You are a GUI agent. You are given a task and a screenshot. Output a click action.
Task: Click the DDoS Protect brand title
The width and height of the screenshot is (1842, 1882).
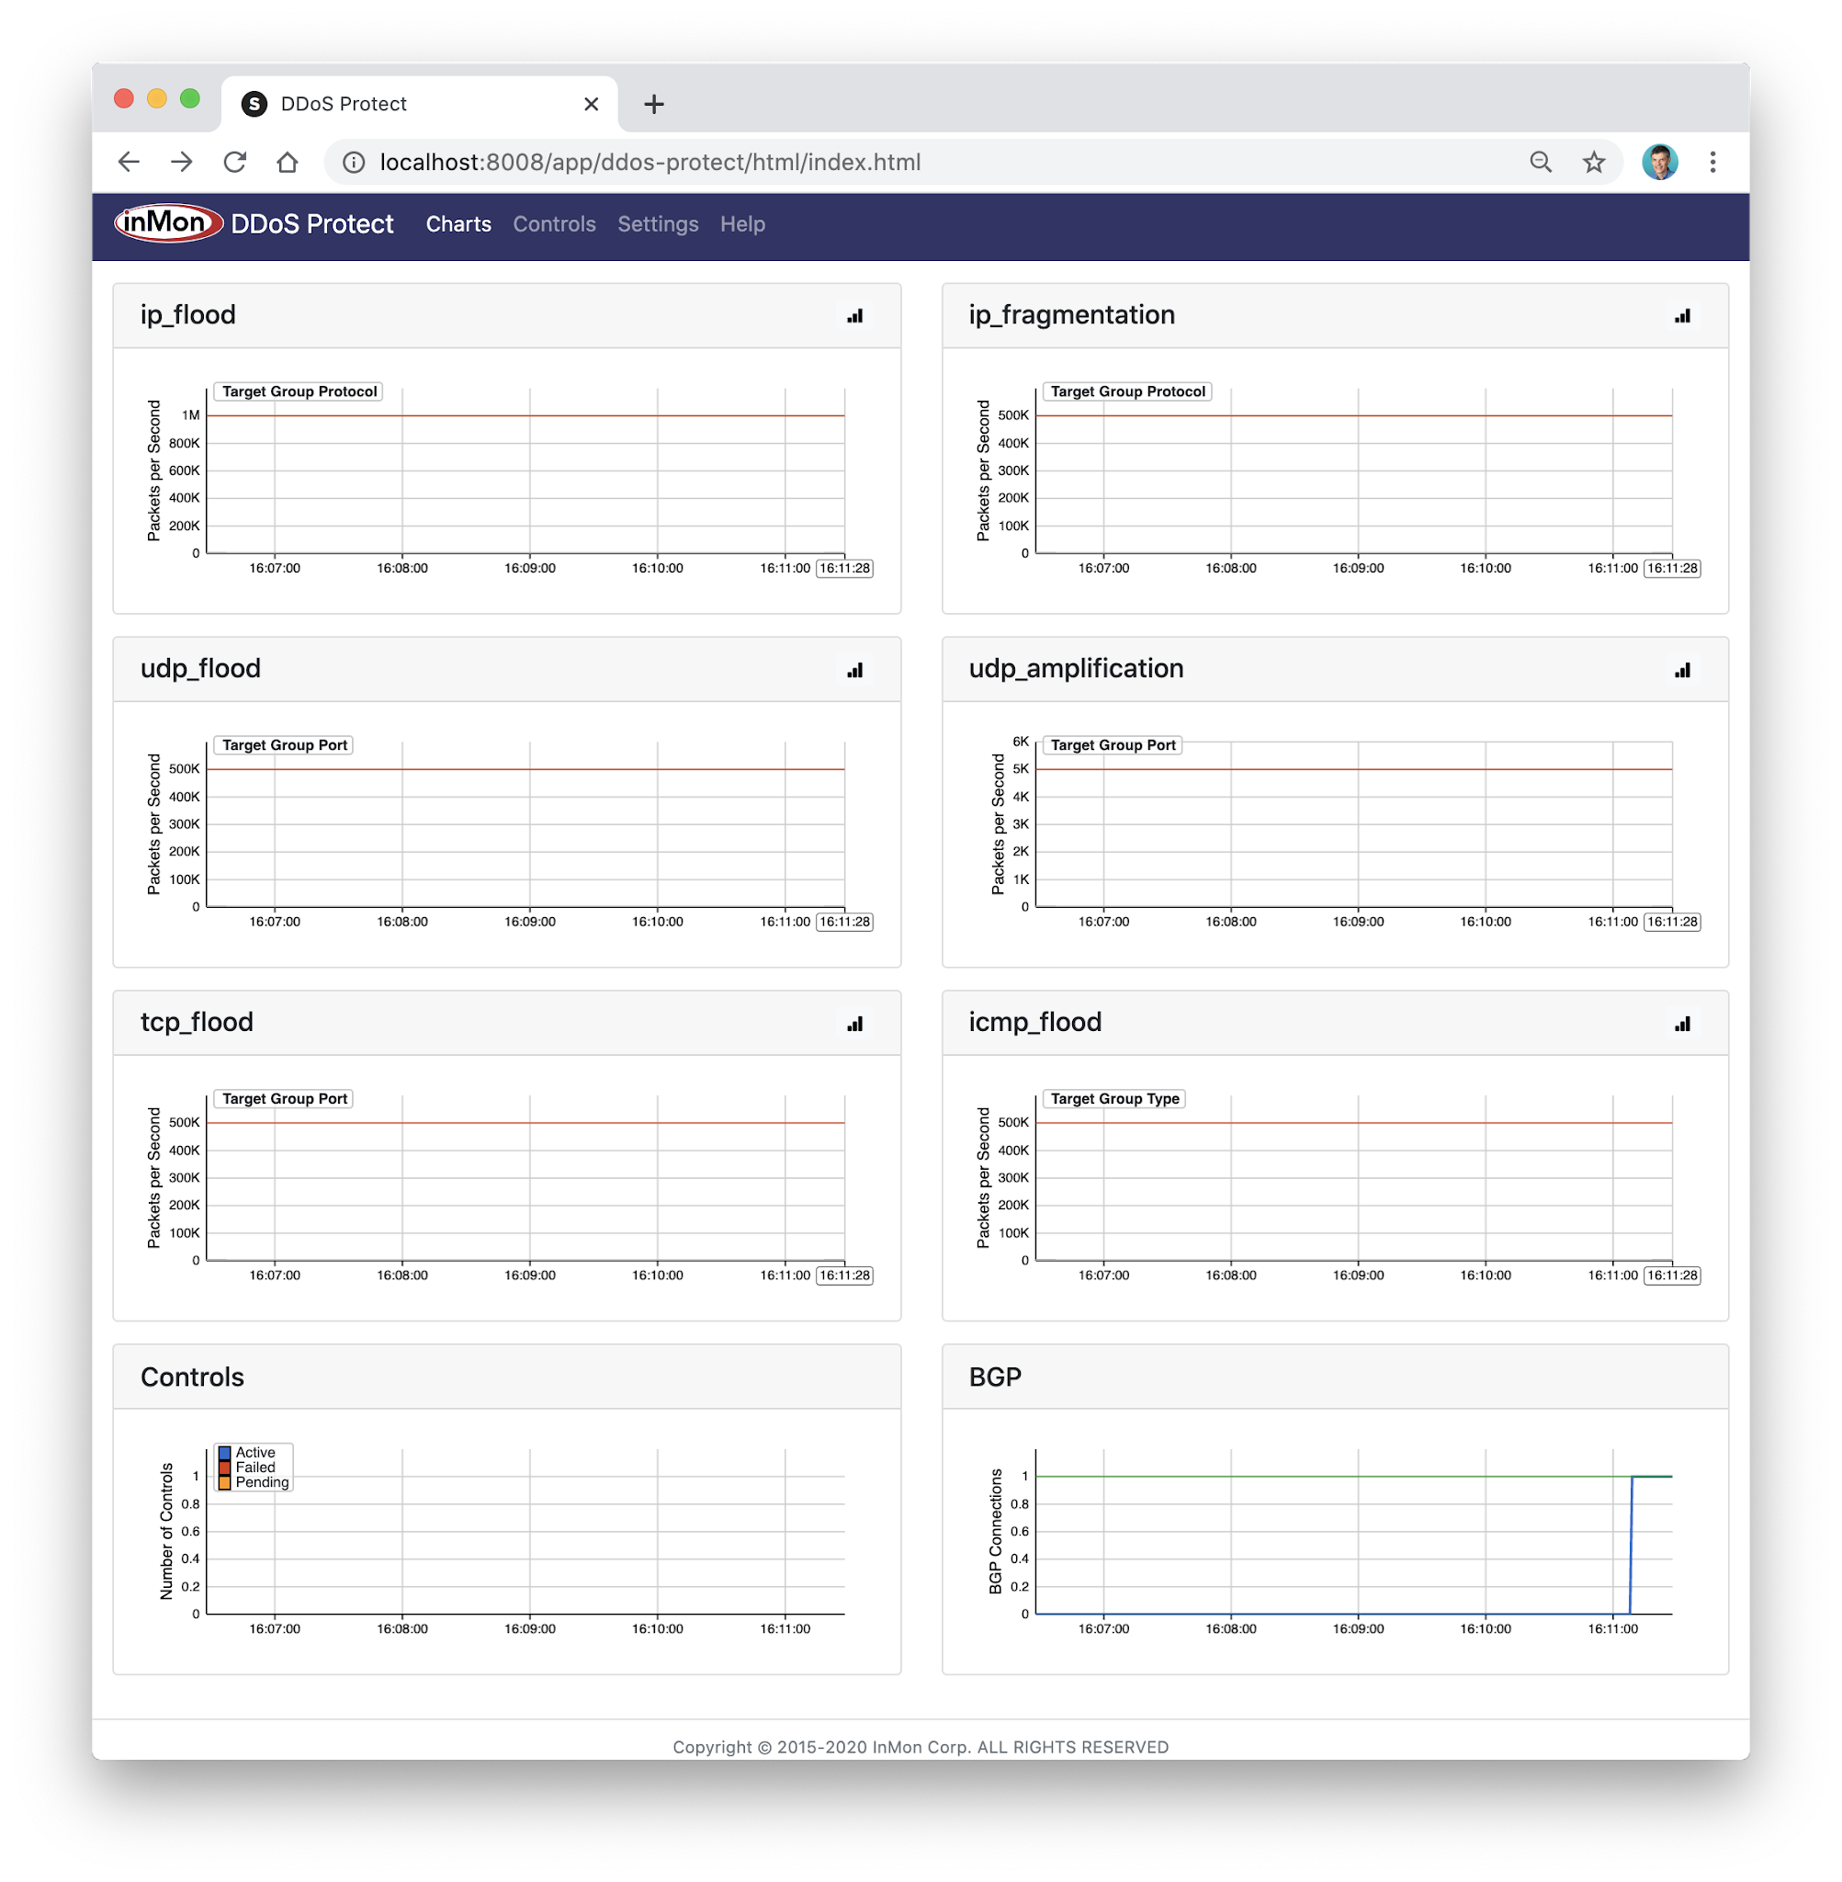[311, 224]
